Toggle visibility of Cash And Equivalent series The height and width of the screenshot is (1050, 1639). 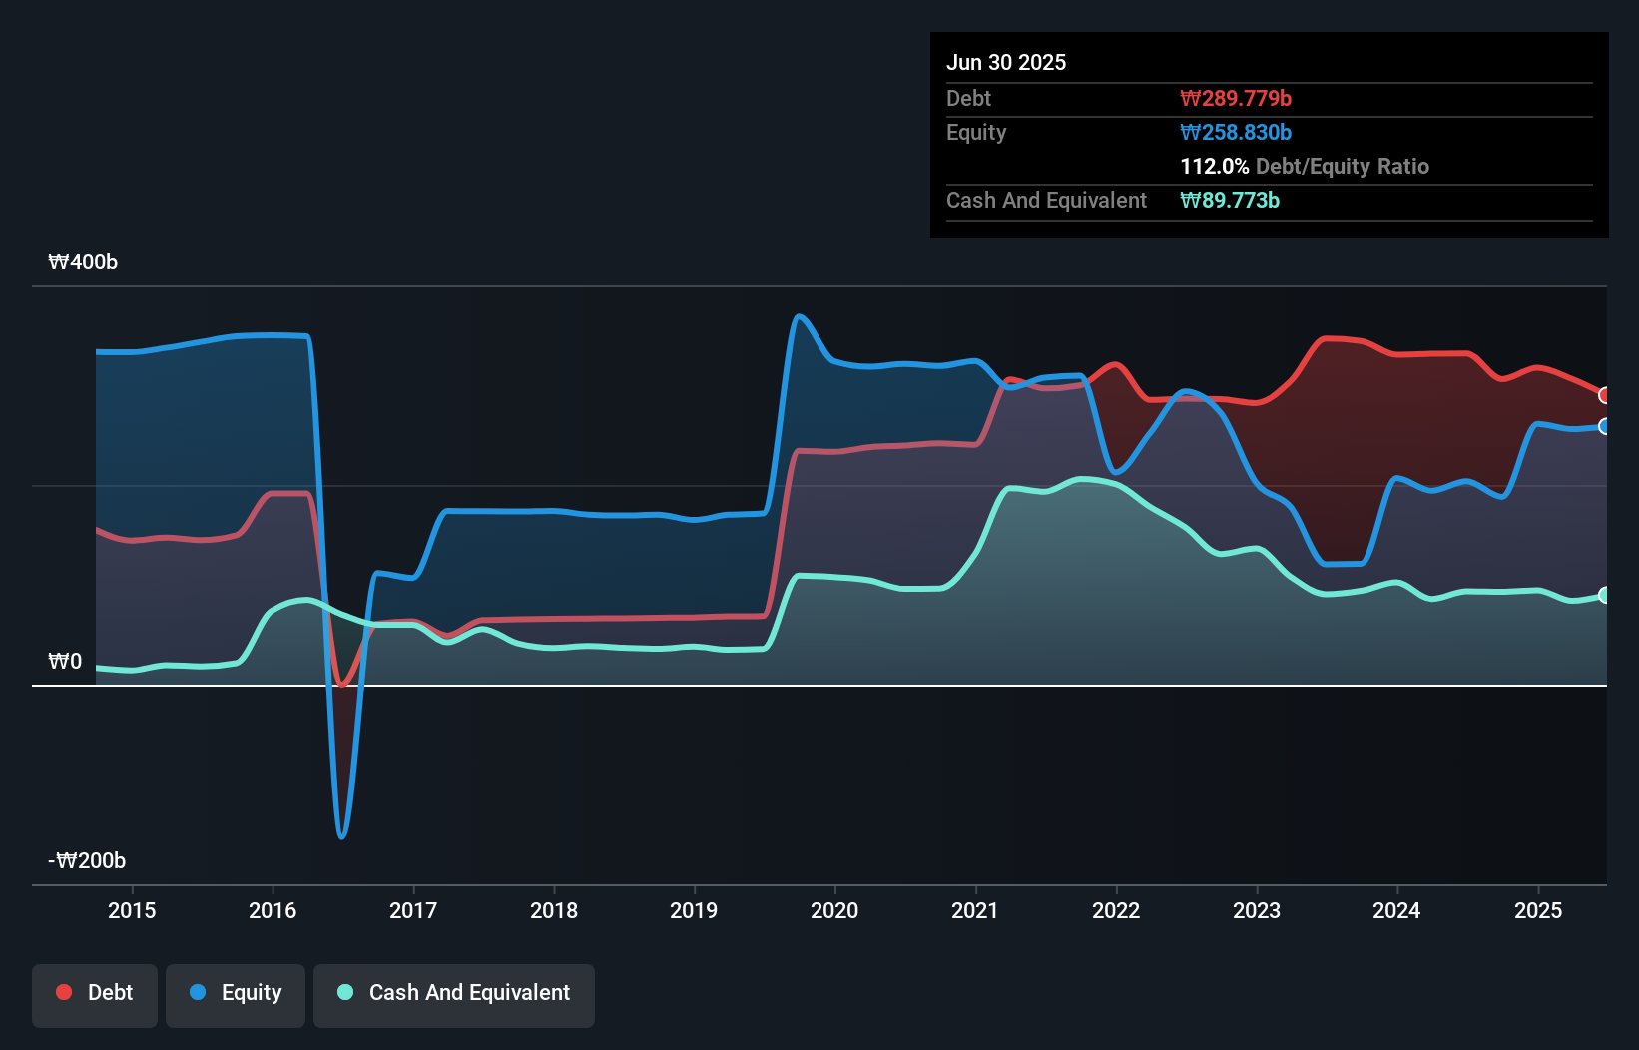click(454, 993)
